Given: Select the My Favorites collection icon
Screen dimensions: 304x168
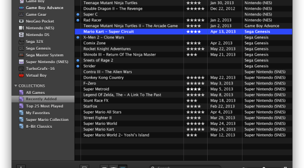Looking at the screenshot, I should coord(21,113).
